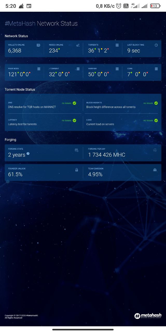This screenshot has width=166, height=333.
Task: Tap the VoLTE status bar icon
Action: click(x=126, y=6)
